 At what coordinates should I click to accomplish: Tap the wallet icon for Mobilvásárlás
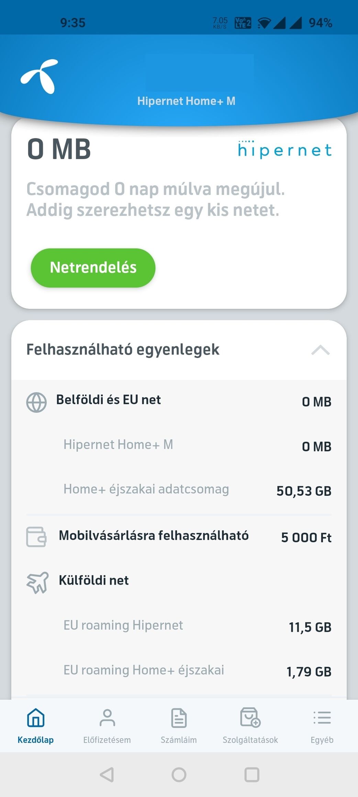(x=36, y=537)
